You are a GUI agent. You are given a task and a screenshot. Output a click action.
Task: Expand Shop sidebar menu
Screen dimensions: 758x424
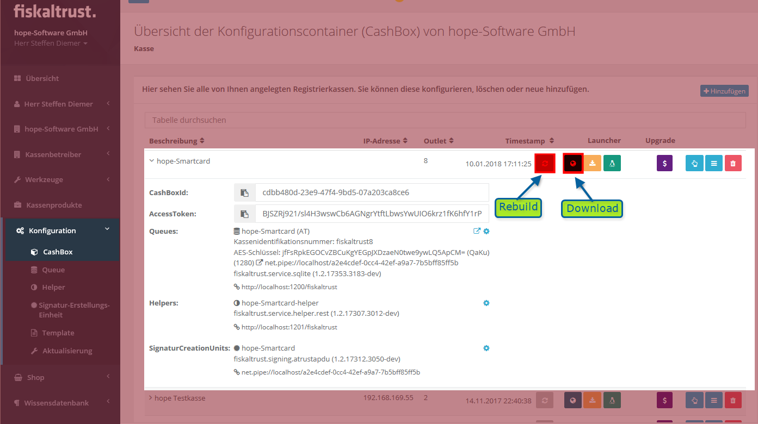60,377
